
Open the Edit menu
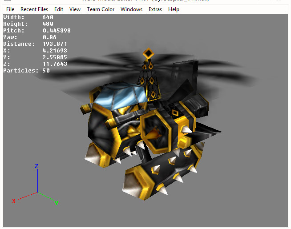point(59,9)
